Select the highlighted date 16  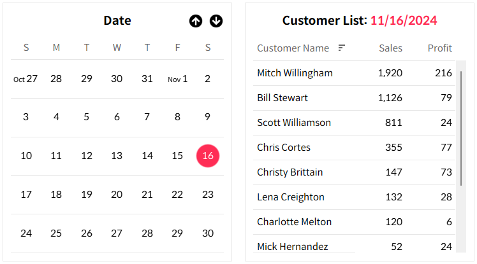208,156
